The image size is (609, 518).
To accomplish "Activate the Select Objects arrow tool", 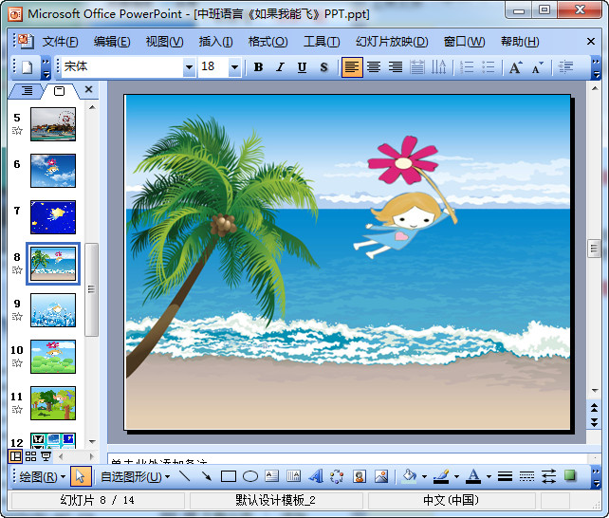I will coord(81,476).
